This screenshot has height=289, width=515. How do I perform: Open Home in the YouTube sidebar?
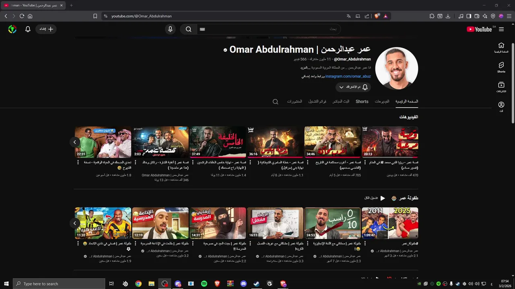501,48
